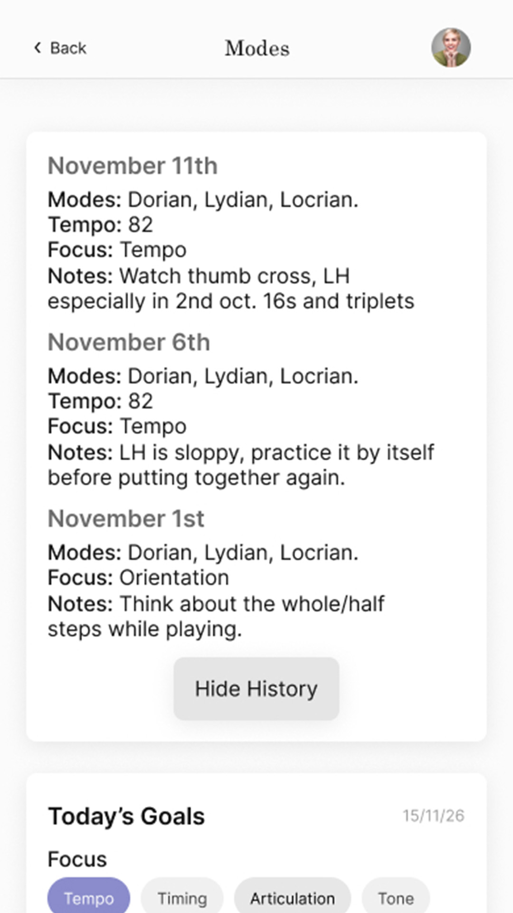
Task: Click the Modes page title
Action: click(257, 48)
